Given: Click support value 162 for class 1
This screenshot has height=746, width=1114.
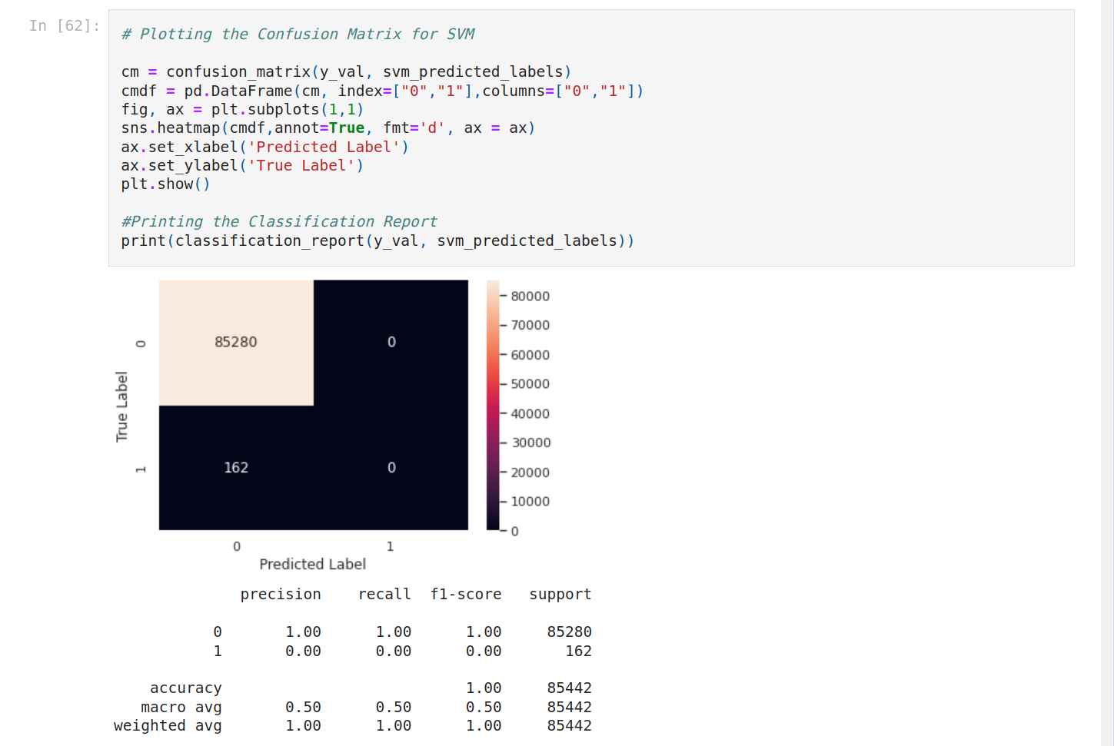Looking at the screenshot, I should (x=579, y=651).
